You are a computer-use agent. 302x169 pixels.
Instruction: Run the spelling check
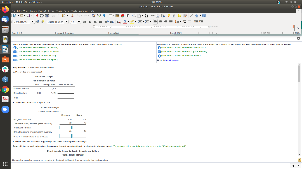(x=99, y=16)
